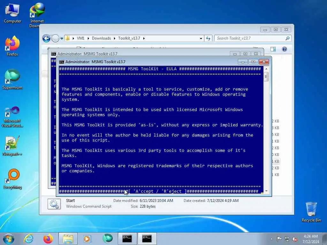Open the front MSMG Toolkit console system menu icon
The height and width of the screenshot is (245, 327).
point(61,62)
